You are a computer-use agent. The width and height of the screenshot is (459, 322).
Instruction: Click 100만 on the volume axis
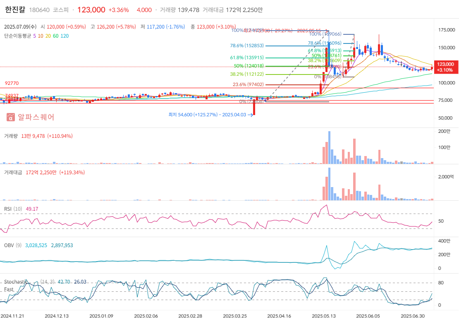pyautogui.click(x=445, y=147)
